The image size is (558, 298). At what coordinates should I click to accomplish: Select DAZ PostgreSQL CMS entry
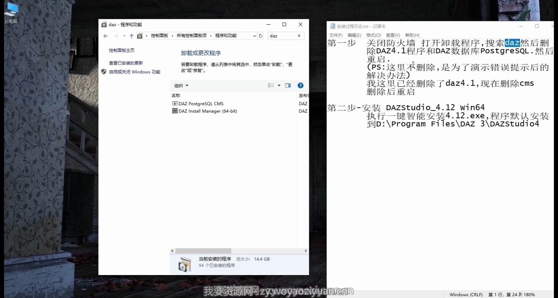pyautogui.click(x=201, y=104)
